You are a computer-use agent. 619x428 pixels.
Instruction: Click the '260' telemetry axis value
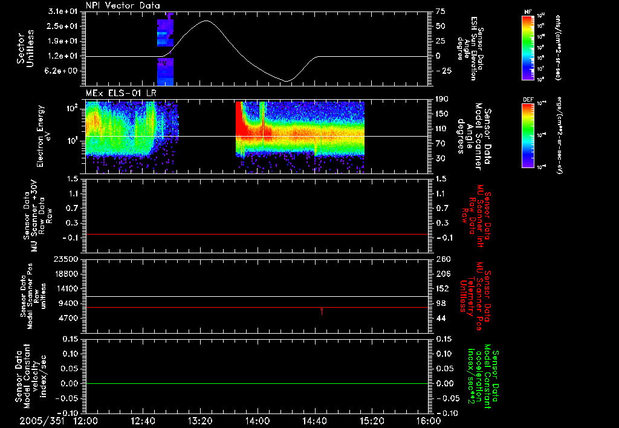pyautogui.click(x=443, y=259)
